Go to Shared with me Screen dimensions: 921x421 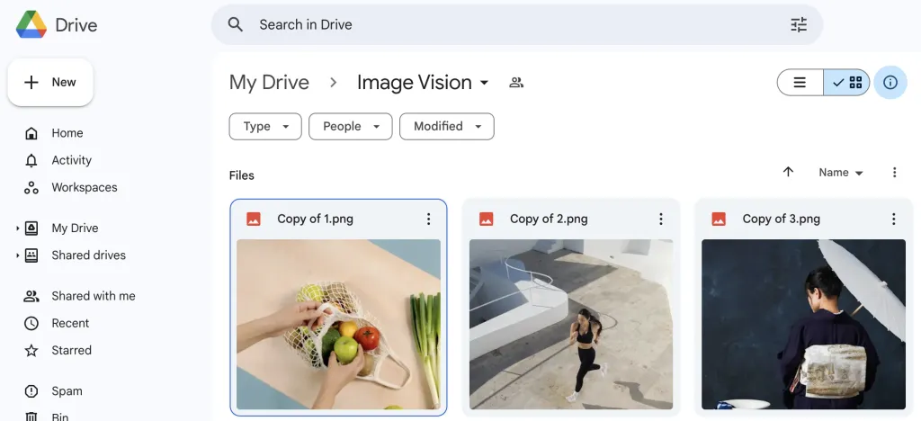point(93,296)
